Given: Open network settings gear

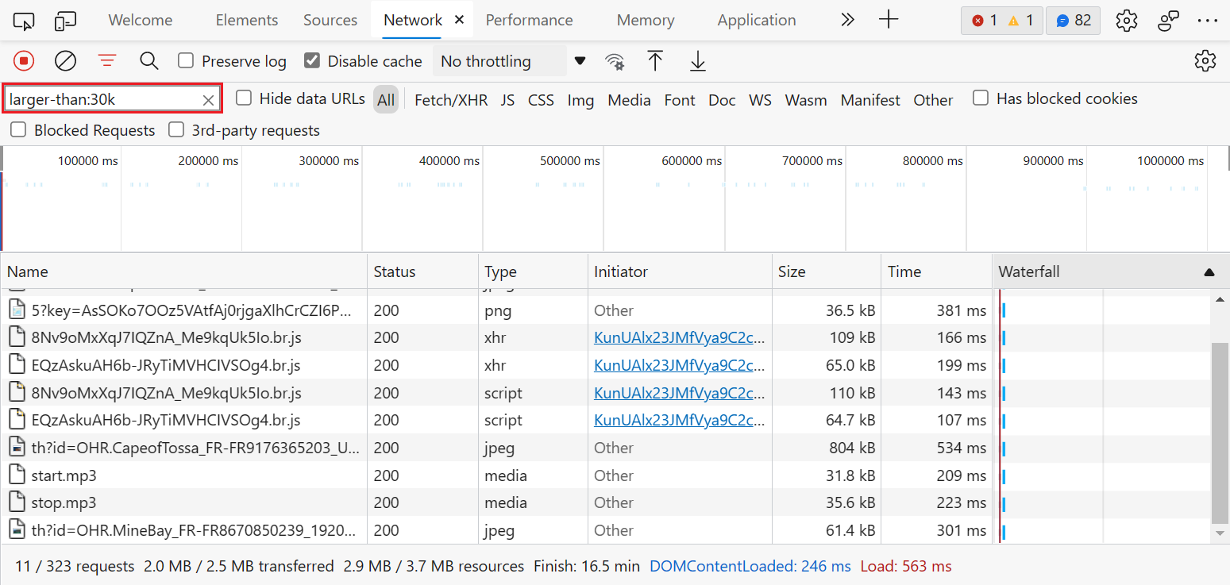Looking at the screenshot, I should (x=1205, y=61).
